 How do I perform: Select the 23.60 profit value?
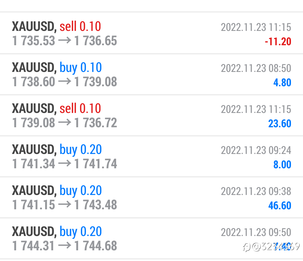point(280,123)
